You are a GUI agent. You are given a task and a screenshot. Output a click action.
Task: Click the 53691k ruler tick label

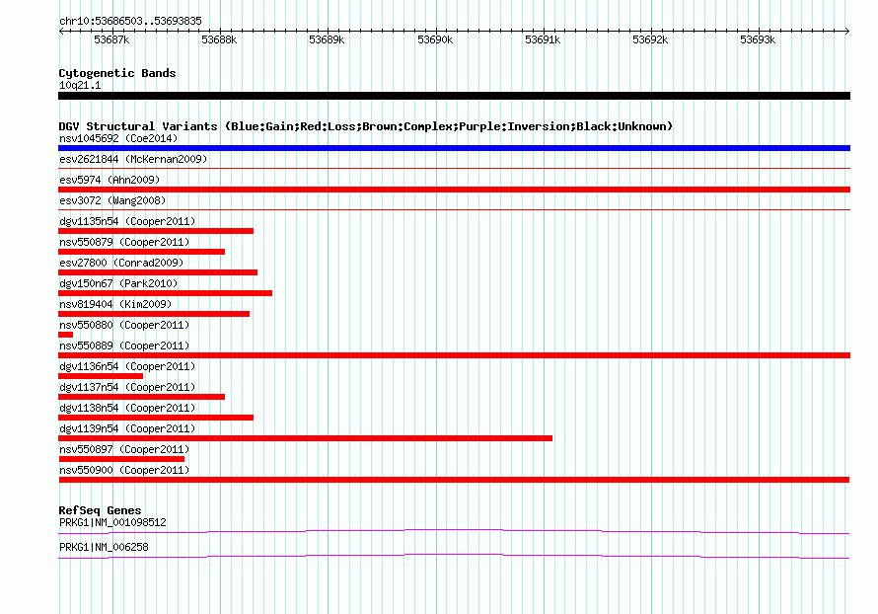tap(543, 39)
